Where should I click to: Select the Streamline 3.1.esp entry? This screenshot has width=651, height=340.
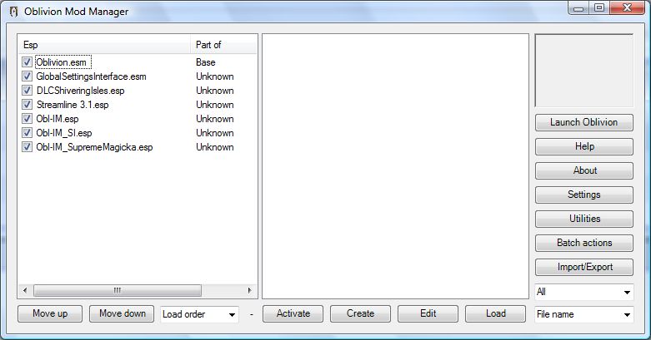point(73,105)
